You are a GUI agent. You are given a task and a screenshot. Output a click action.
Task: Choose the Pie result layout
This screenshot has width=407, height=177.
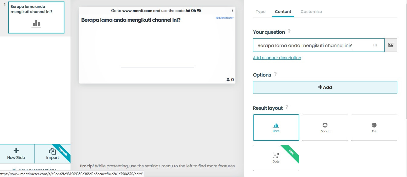(x=374, y=128)
